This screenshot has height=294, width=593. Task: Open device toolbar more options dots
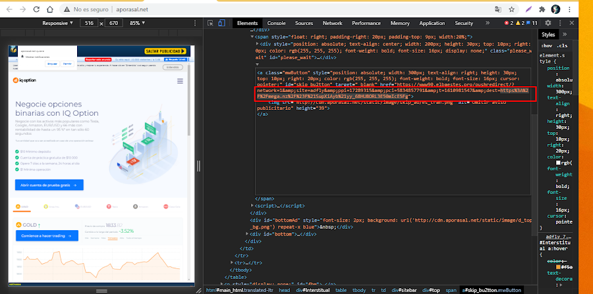(x=195, y=23)
